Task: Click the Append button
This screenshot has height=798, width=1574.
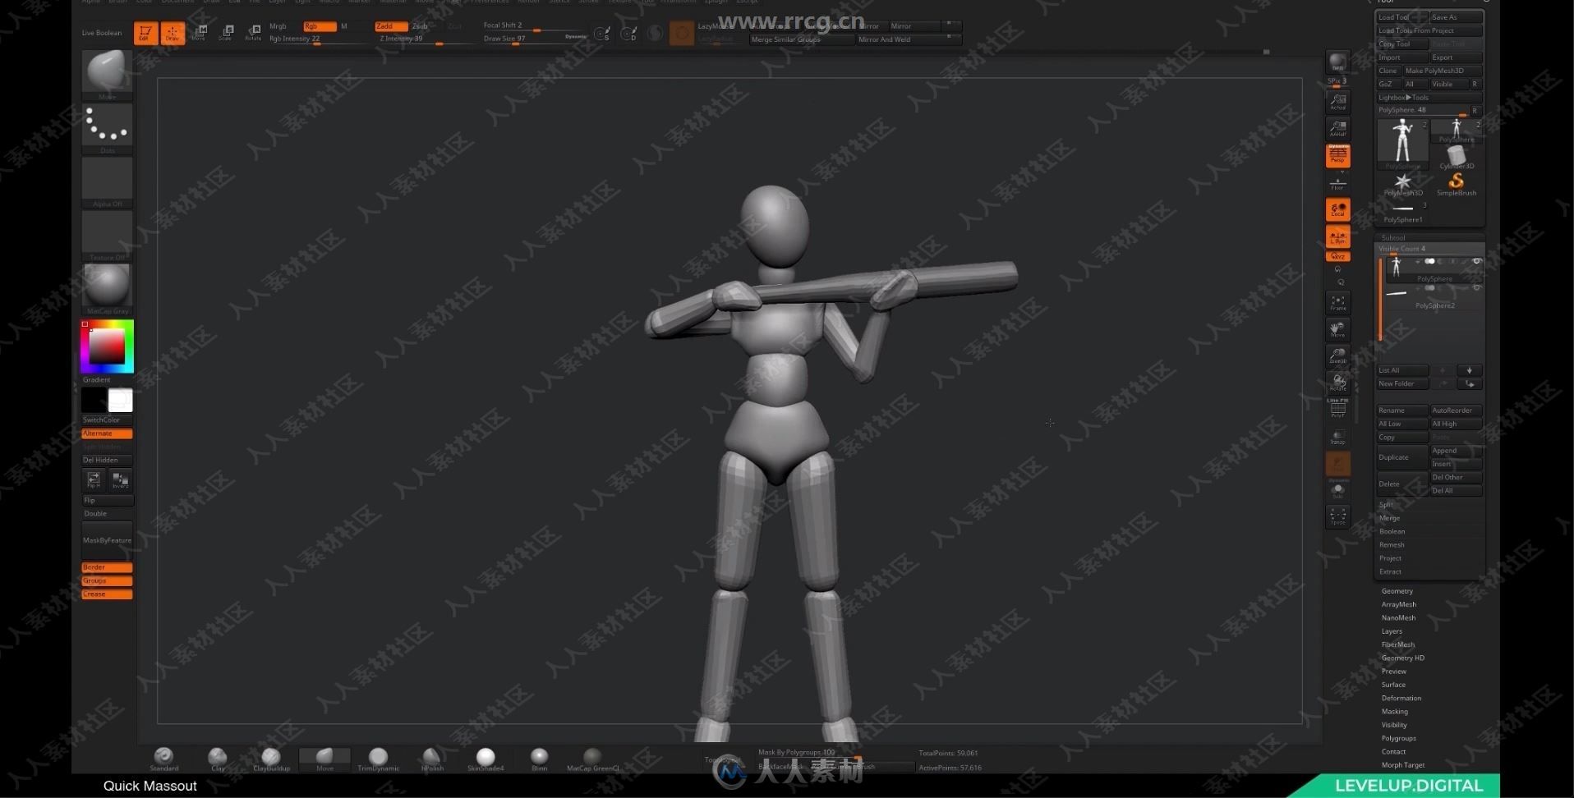Action: [x=1457, y=451]
